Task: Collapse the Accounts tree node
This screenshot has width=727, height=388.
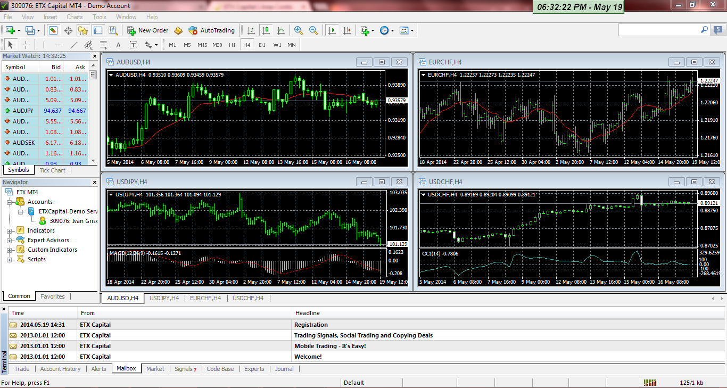Action: click(x=9, y=202)
